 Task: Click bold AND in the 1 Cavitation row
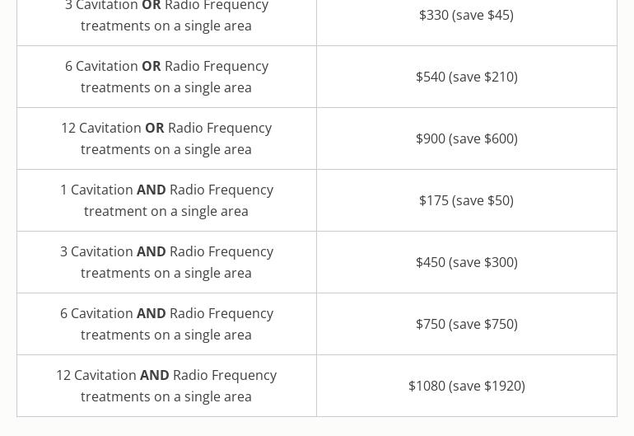pos(152,190)
